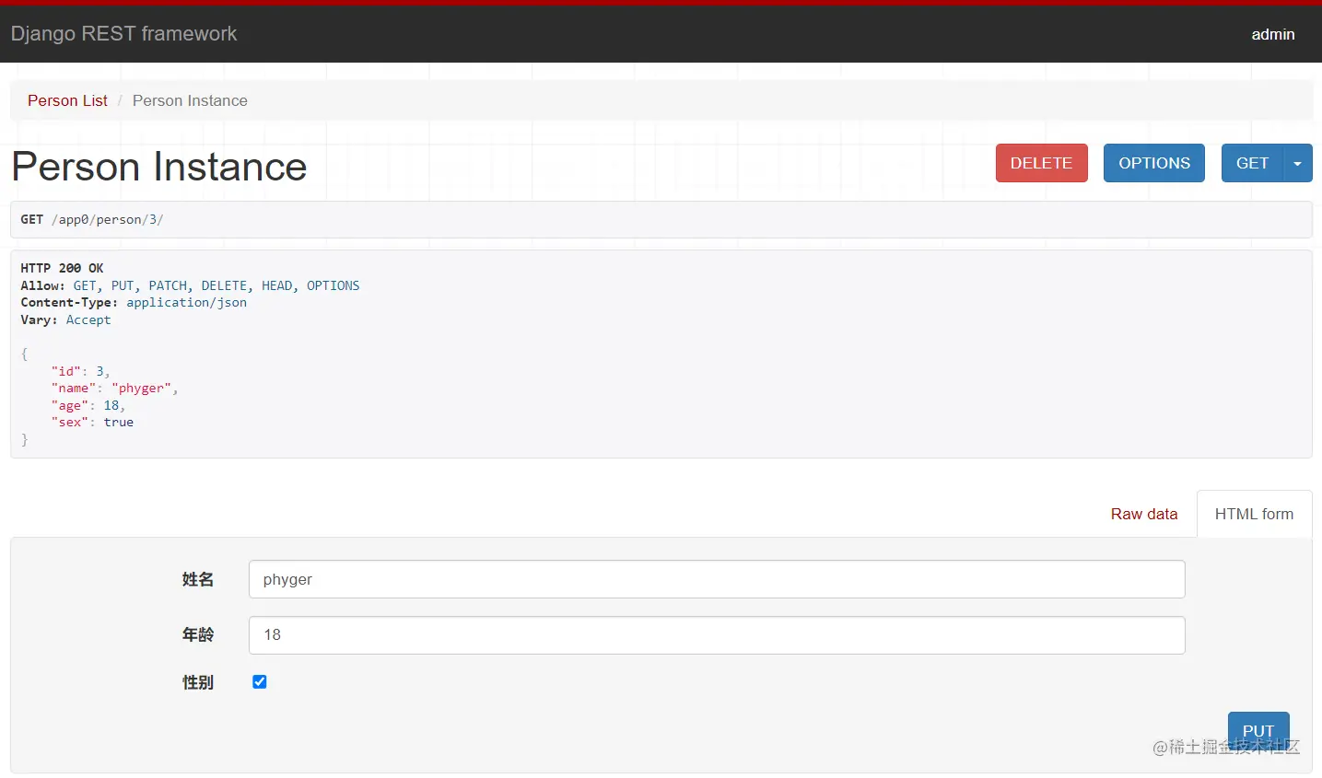Select the HTML form tab
The height and width of the screenshot is (778, 1322).
(x=1254, y=514)
